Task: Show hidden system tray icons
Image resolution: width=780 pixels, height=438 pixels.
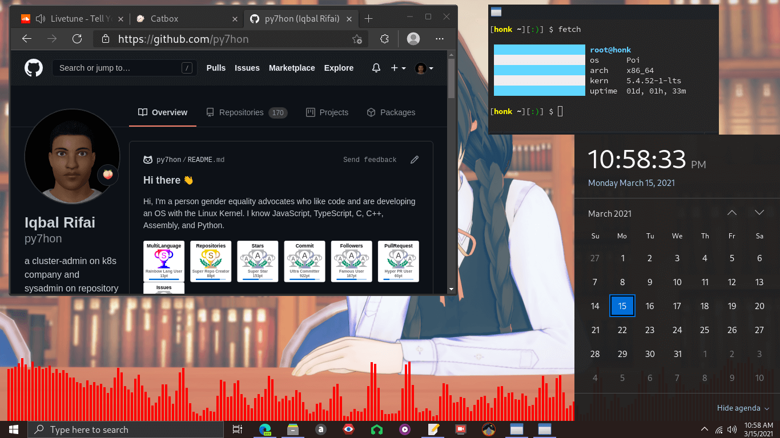Action: pyautogui.click(x=704, y=429)
